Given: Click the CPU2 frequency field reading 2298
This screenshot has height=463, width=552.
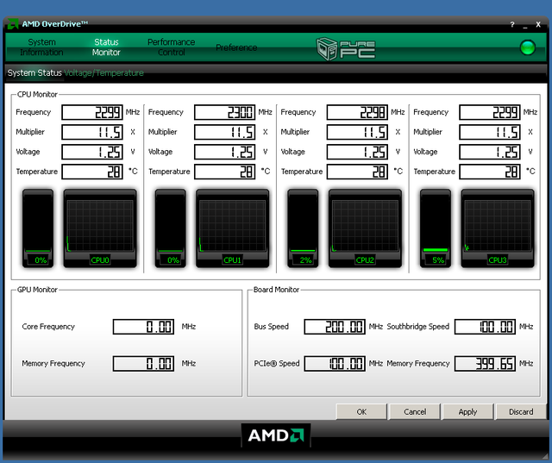Looking at the screenshot, I should pyautogui.click(x=357, y=112).
